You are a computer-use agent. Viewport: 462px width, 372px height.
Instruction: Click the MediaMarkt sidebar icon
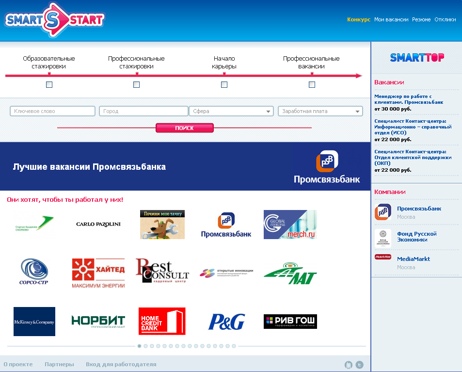383,257
